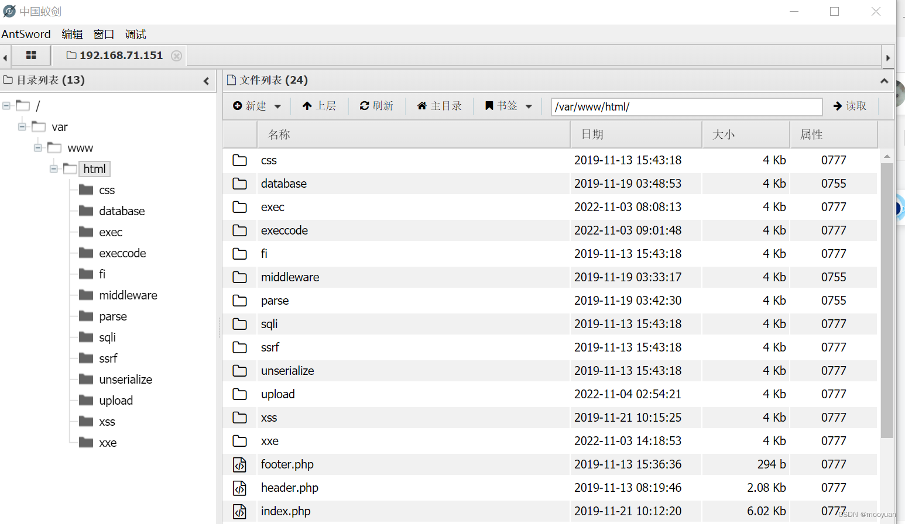905x524 pixels.
Task: Open the 新建 dropdown arrow
Action: coord(277,106)
